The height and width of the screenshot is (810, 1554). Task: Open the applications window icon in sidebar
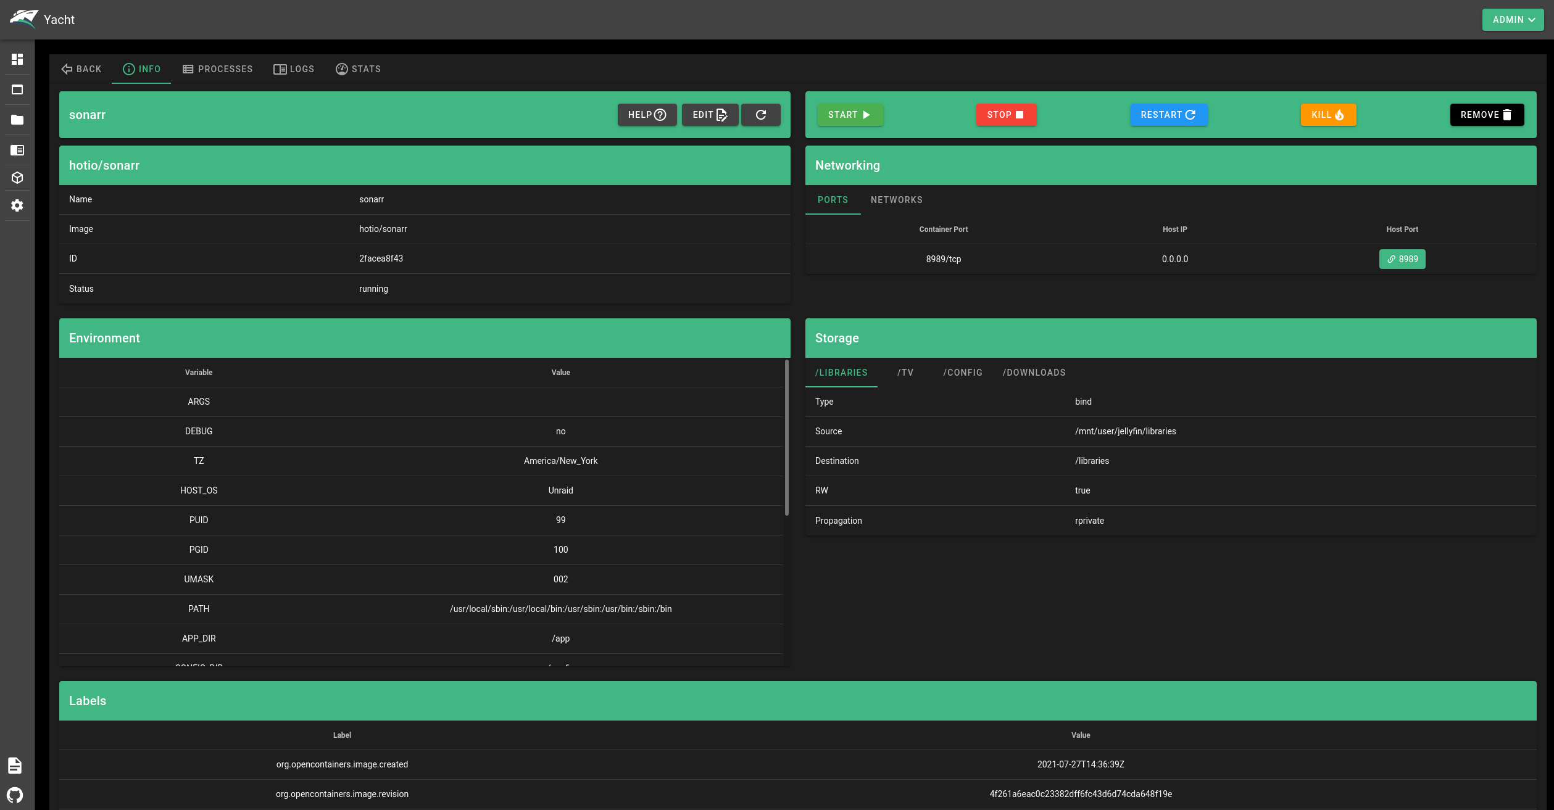pos(17,90)
